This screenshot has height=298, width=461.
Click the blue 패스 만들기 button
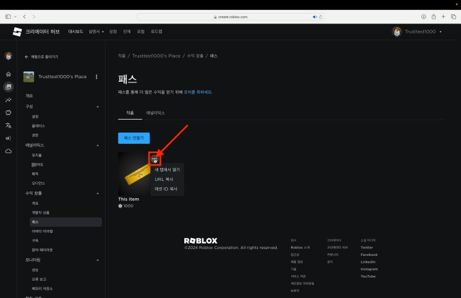pyautogui.click(x=134, y=138)
